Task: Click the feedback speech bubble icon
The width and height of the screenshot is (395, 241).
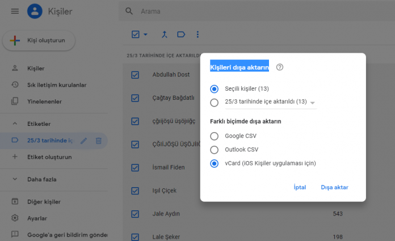Action: point(15,234)
